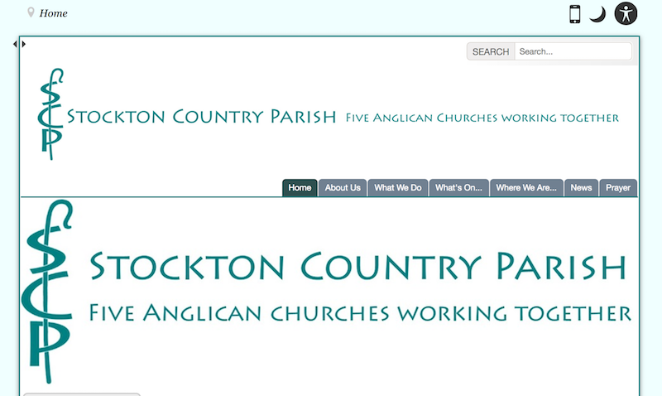Image resolution: width=662 pixels, height=396 pixels.
Task: Open the About Us tab
Action: tap(343, 188)
